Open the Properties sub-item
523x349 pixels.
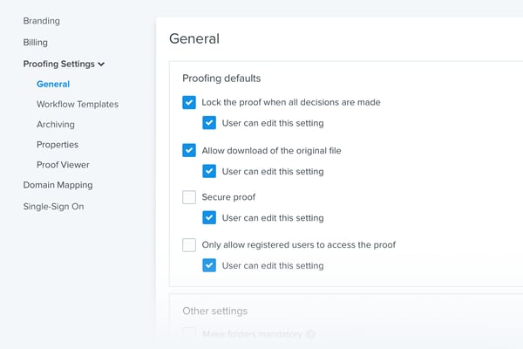coord(57,145)
